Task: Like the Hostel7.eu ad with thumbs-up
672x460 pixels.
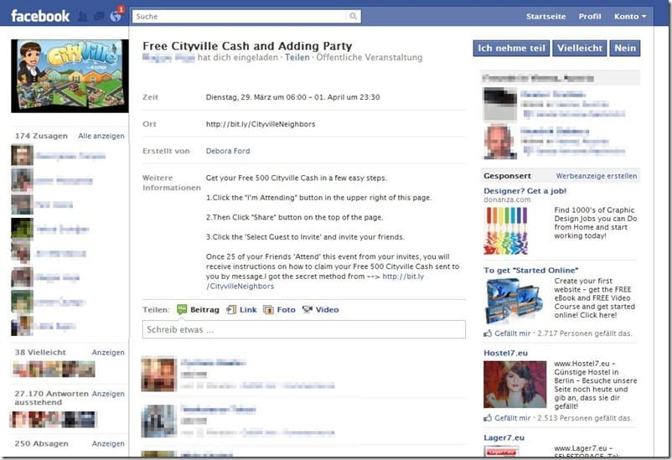Action: pyautogui.click(x=488, y=417)
